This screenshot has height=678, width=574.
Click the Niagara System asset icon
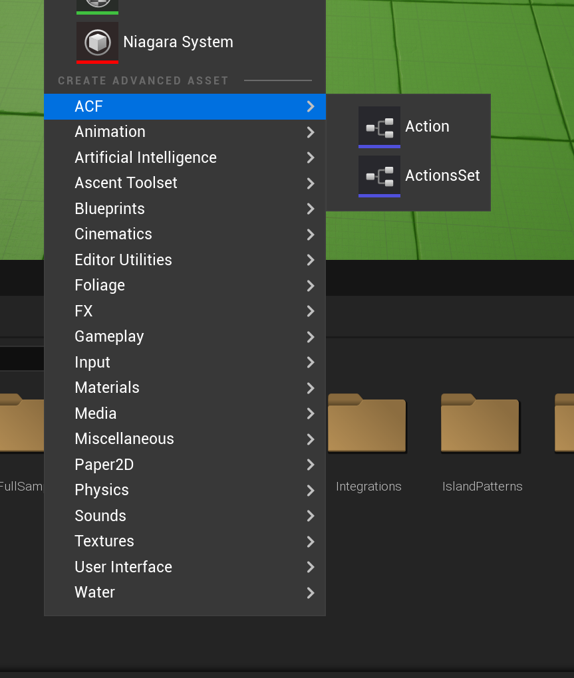pos(97,42)
